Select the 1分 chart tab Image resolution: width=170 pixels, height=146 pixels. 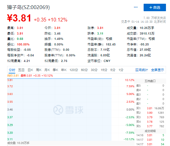121,70
